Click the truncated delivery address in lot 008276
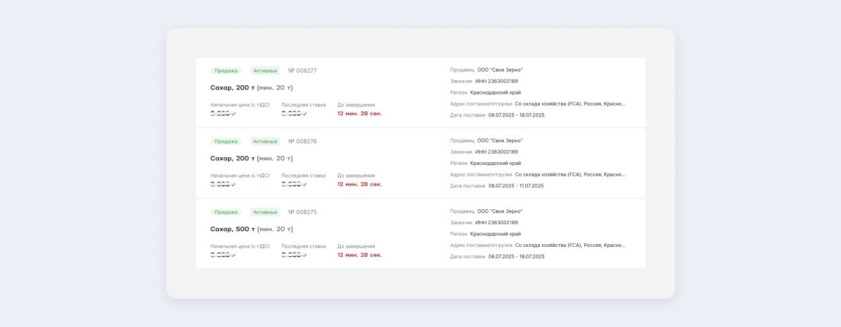Image resolution: width=841 pixels, height=327 pixels. (570, 175)
